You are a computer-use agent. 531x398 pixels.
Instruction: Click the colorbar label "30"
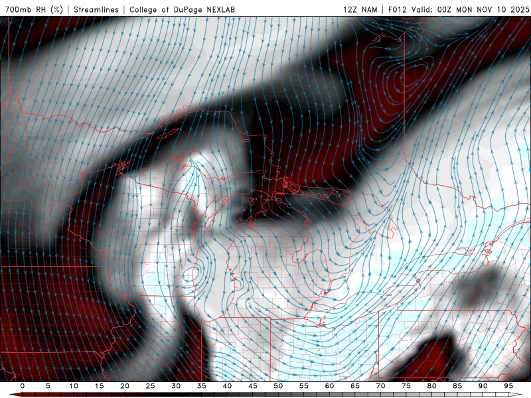176,386
